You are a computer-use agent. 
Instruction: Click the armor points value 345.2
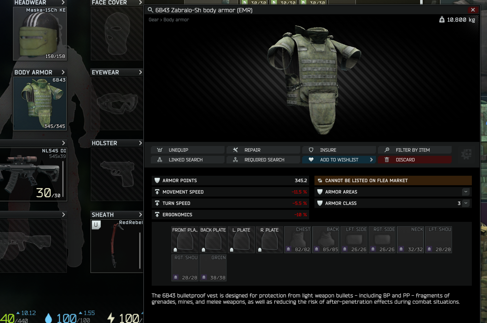pos(301,180)
